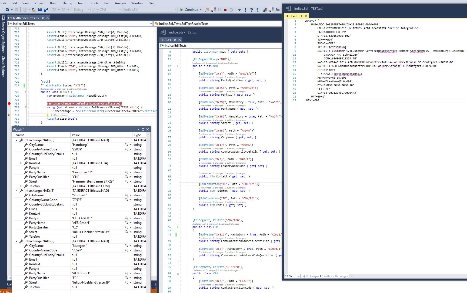Pin the TEST.edi document tab
The width and height of the screenshot is (467, 293).
click(302, 16)
